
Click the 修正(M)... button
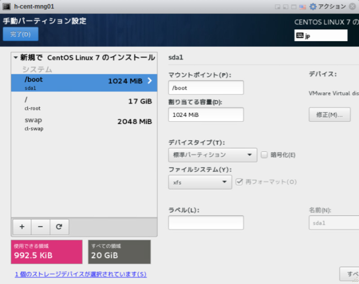click(x=329, y=115)
